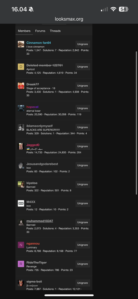Unignore the member Jagged0
Screen dimensions: 138x299
point(83,146)
